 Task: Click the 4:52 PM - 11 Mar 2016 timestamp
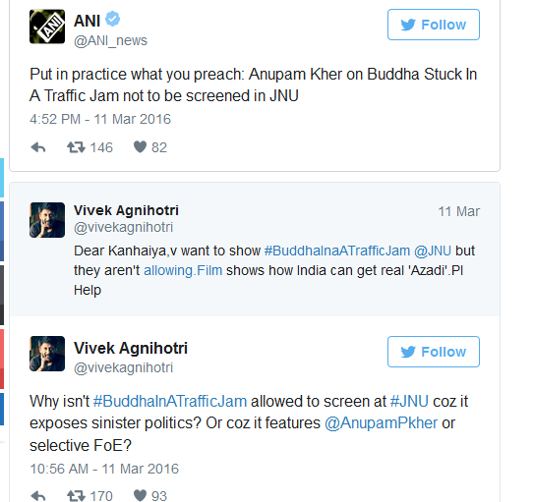click(x=100, y=119)
